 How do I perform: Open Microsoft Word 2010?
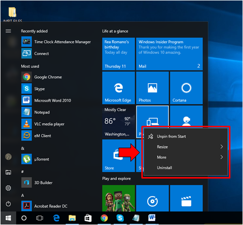46,100
